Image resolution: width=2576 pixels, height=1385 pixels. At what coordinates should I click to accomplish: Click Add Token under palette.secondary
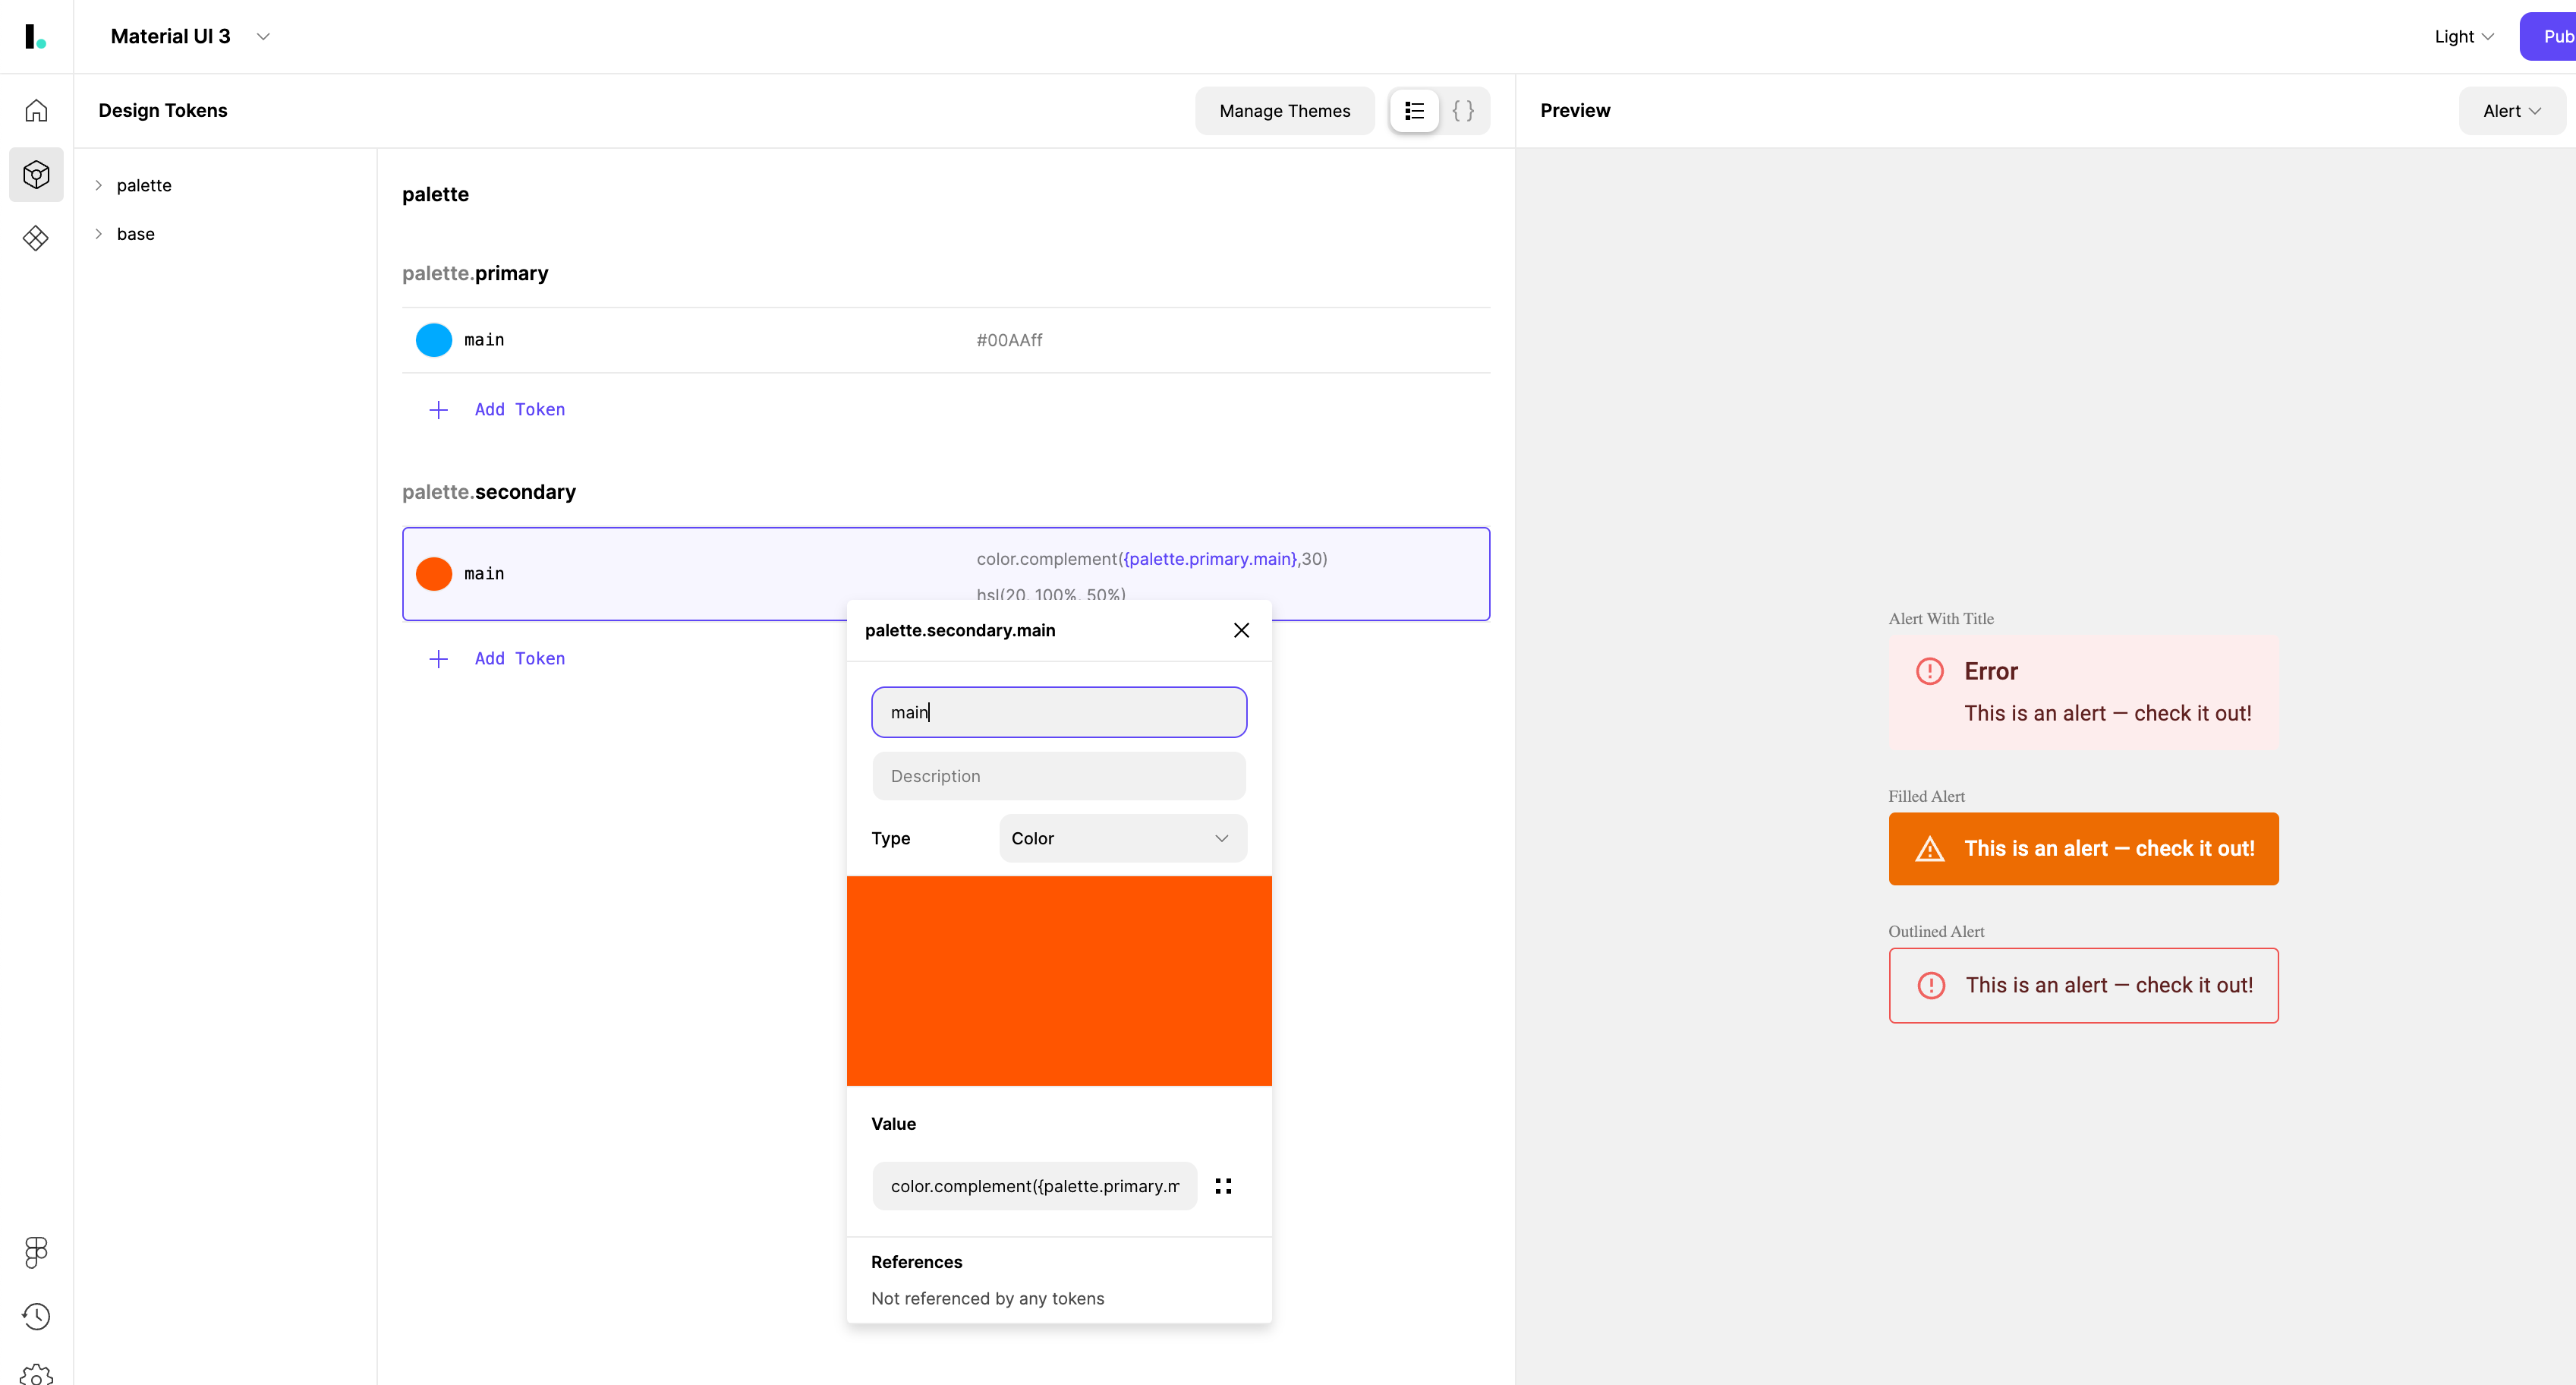point(520,658)
